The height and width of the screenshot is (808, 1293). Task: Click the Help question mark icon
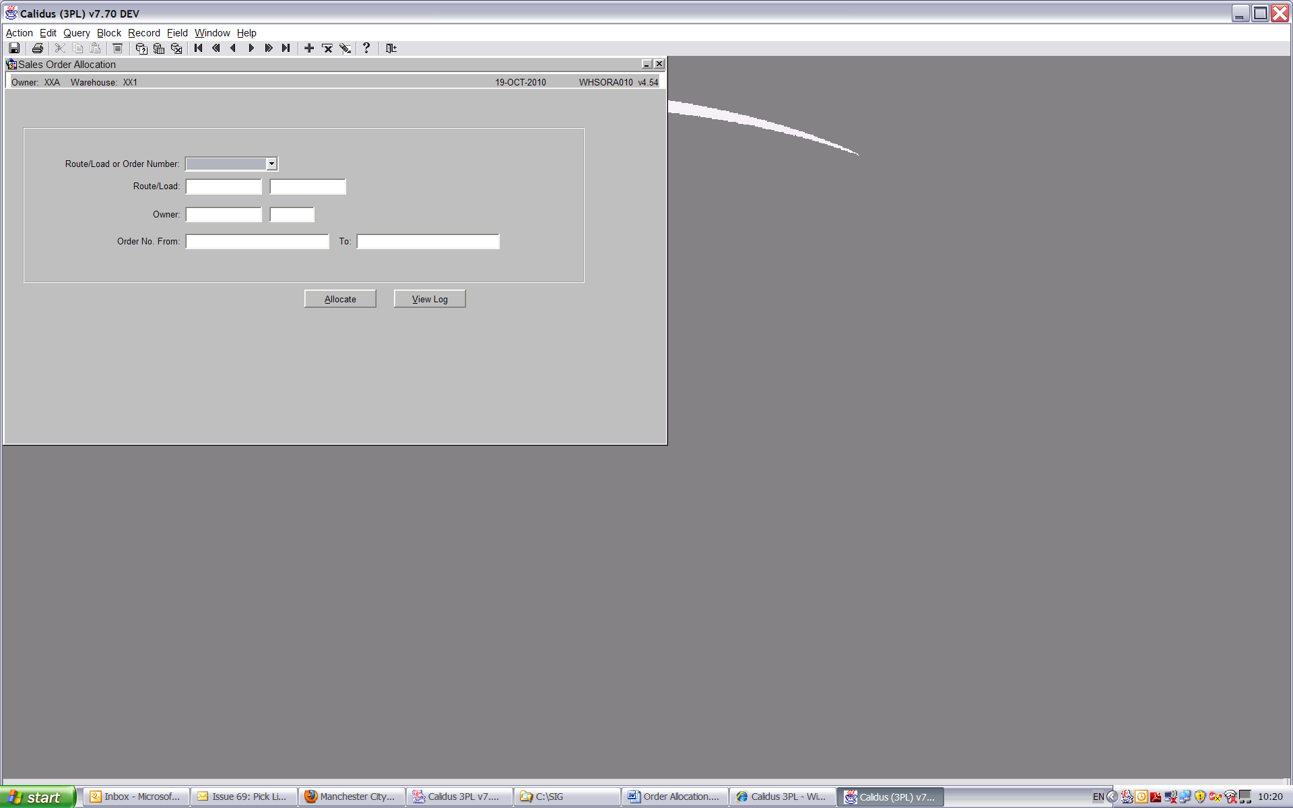[x=366, y=48]
